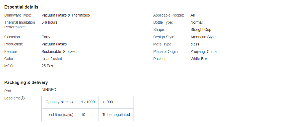
Task: Click the To be negotiated cell
Action: pyautogui.click(x=116, y=115)
